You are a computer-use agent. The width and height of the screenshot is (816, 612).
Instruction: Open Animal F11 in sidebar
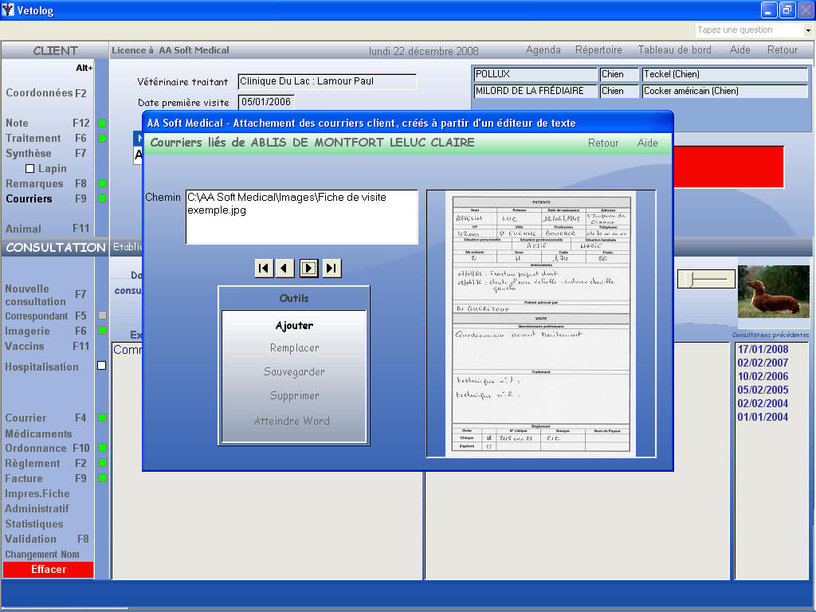pos(47,229)
